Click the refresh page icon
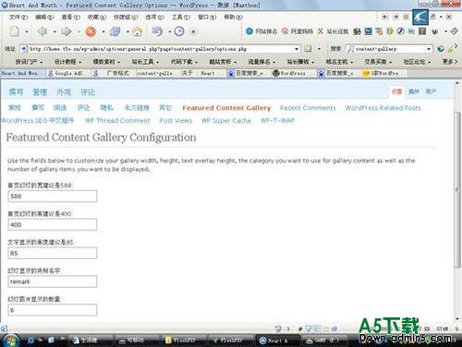The width and height of the screenshot is (462, 347). [115, 31]
